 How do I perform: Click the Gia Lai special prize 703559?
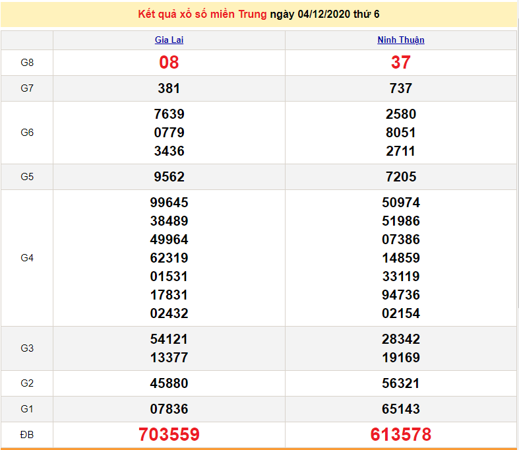[169, 435]
